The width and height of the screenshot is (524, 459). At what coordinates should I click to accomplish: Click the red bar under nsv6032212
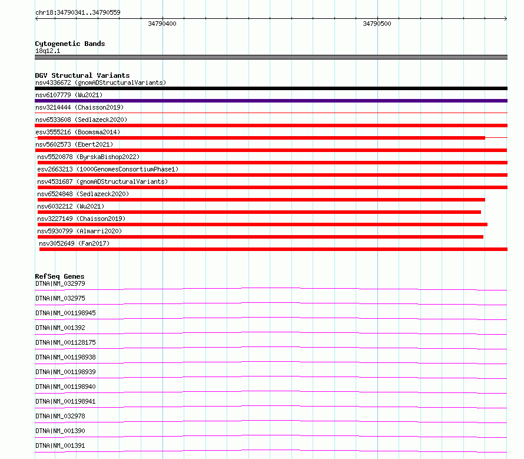point(259,212)
